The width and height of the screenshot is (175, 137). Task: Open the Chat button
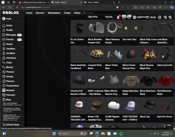coord(169,125)
